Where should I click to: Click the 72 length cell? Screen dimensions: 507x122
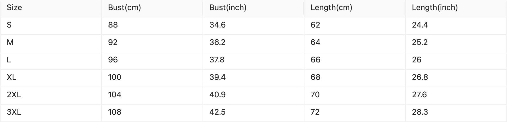[x=315, y=112]
